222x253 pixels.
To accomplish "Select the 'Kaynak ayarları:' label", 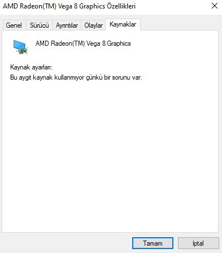I will pos(31,67).
